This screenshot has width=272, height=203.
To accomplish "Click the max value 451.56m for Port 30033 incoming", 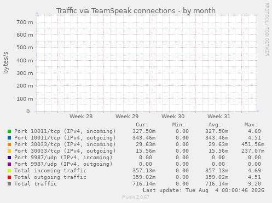I will tap(253, 144).
